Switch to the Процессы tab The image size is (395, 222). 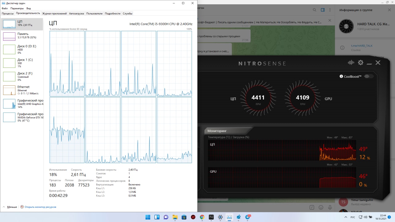coord(8,14)
